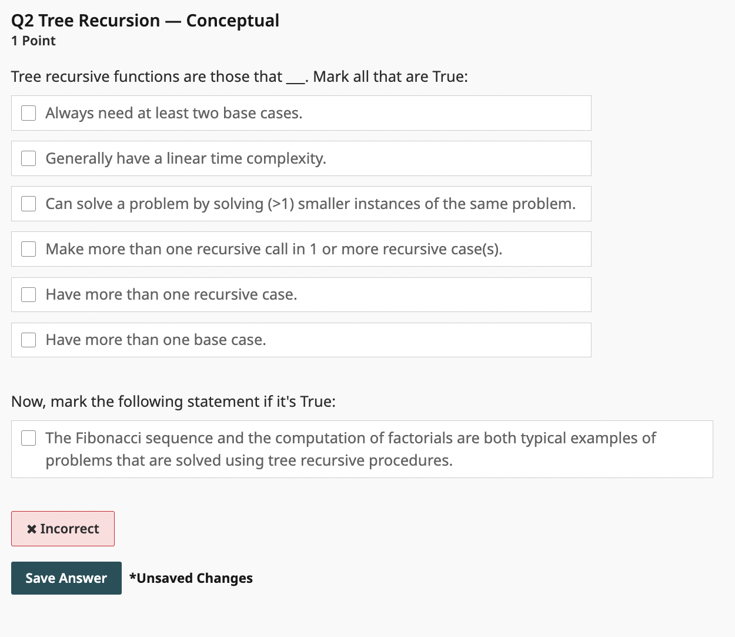Select the text "smaller instances of the same problem"
Viewport: 735px width, 637px height.
click(435, 204)
